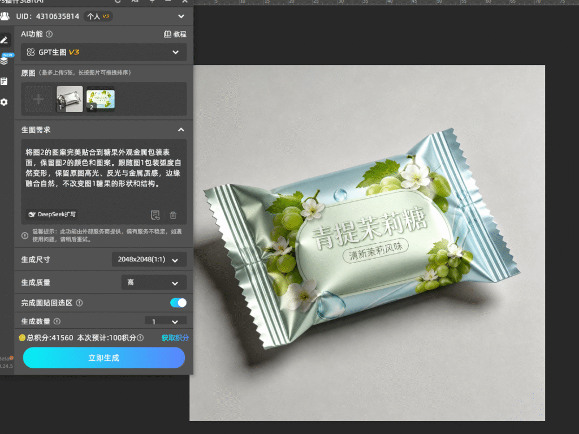This screenshot has width=579, height=434.
Task: Click the 生成尺寸 label
Action: [x=36, y=260]
